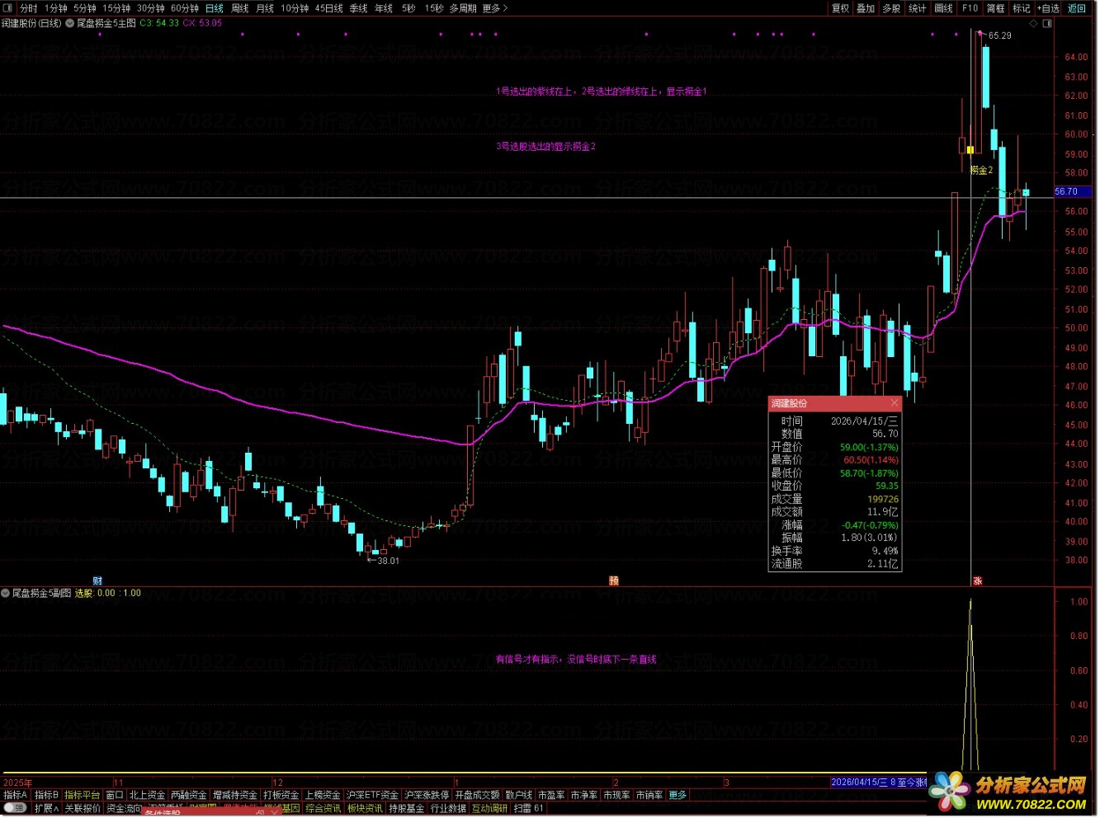Viewport: 1100px width, 818px height.
Task: Toggle 复权 price adjustment
Action: [840, 8]
